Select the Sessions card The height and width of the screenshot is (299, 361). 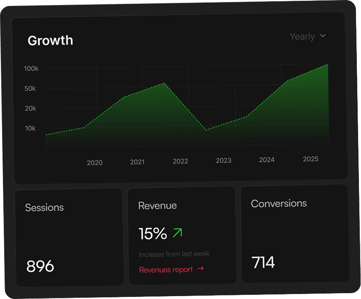pos(69,237)
